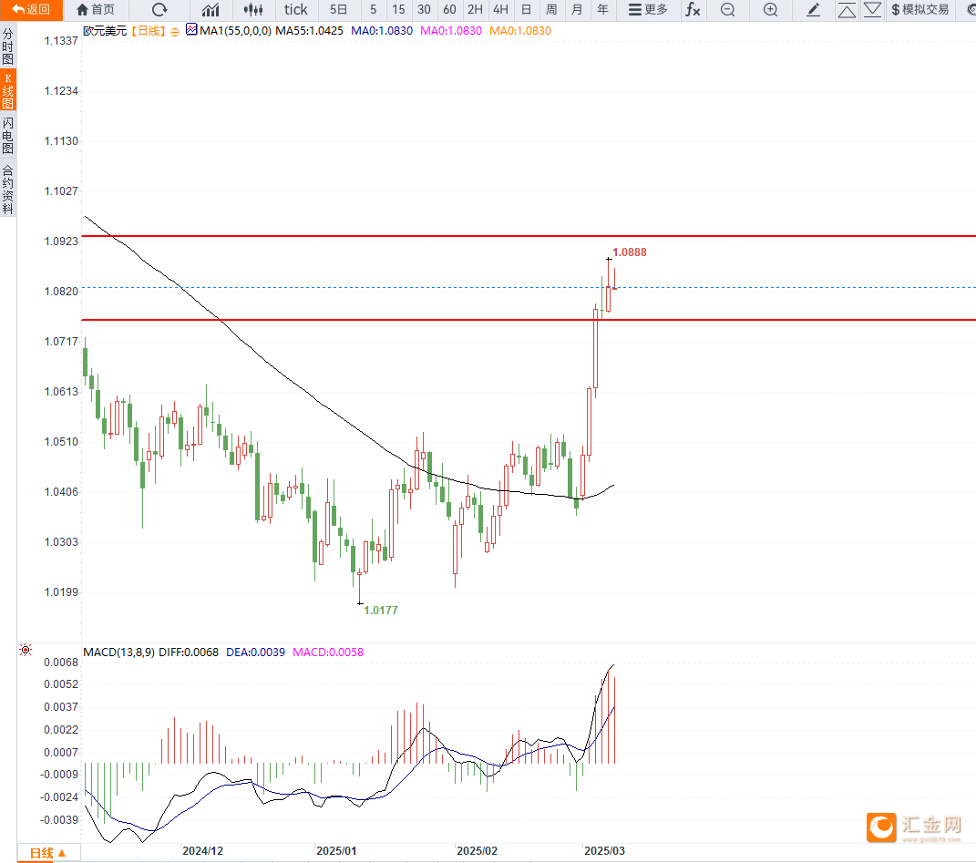976x863 pixels.
Task: Select the 5-minute timeframe
Action: coord(373,9)
